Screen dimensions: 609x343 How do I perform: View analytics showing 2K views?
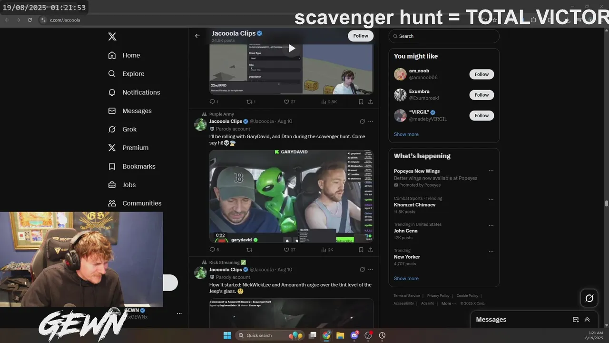[x=327, y=250]
